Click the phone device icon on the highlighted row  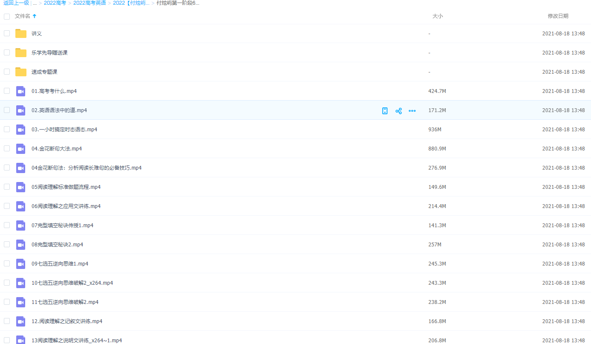coord(385,111)
